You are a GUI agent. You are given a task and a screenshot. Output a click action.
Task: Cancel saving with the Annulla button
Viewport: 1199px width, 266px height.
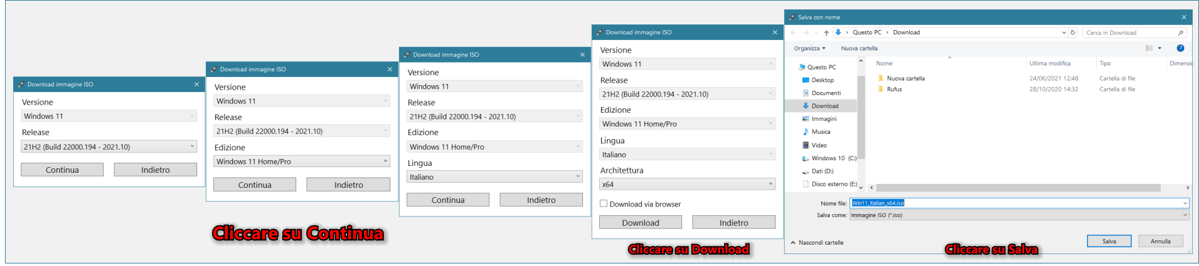(x=1161, y=241)
